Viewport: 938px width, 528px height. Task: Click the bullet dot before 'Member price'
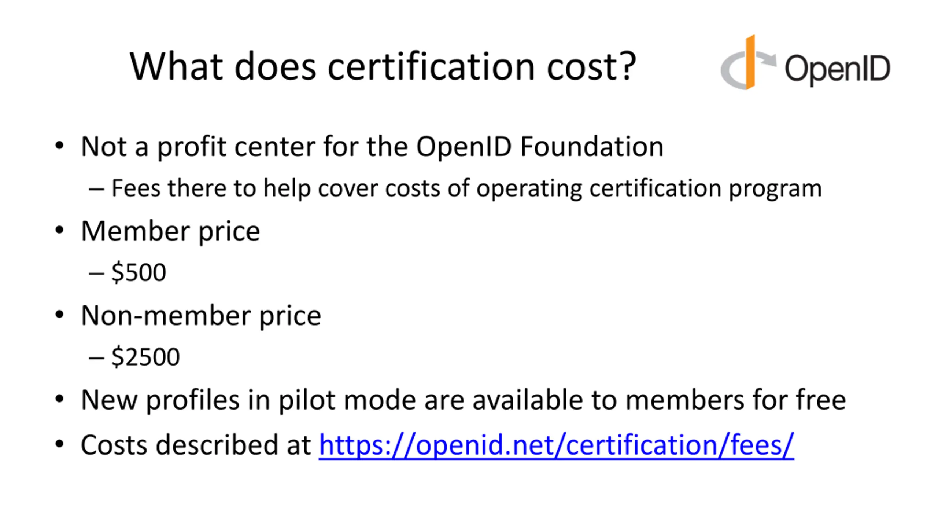(59, 230)
